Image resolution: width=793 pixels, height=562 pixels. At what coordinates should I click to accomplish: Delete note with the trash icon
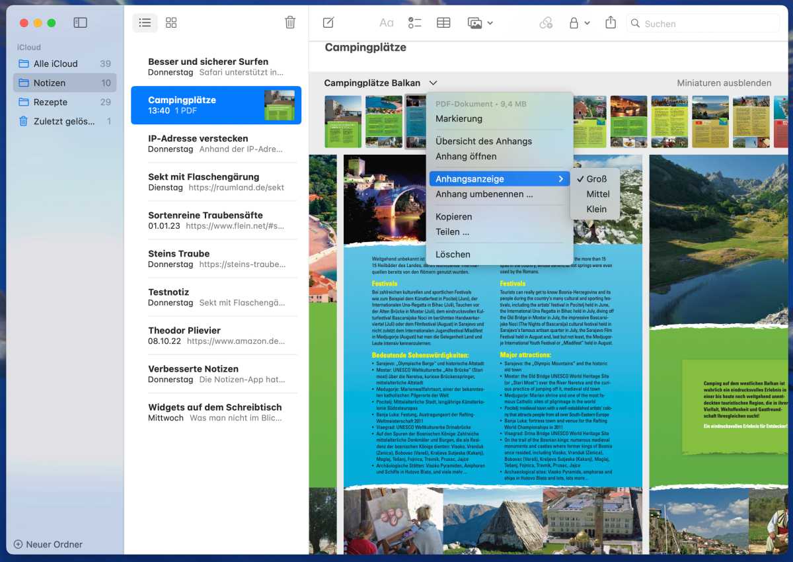290,22
